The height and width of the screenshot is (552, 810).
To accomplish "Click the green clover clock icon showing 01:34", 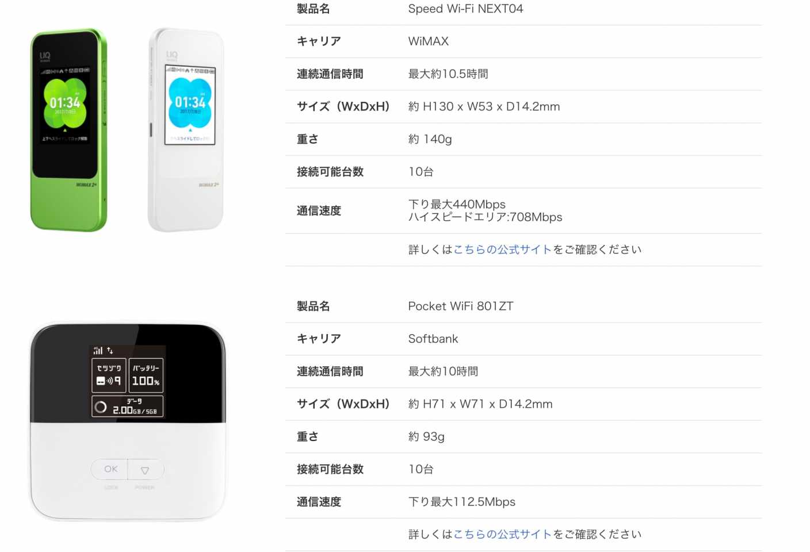I will [x=65, y=103].
